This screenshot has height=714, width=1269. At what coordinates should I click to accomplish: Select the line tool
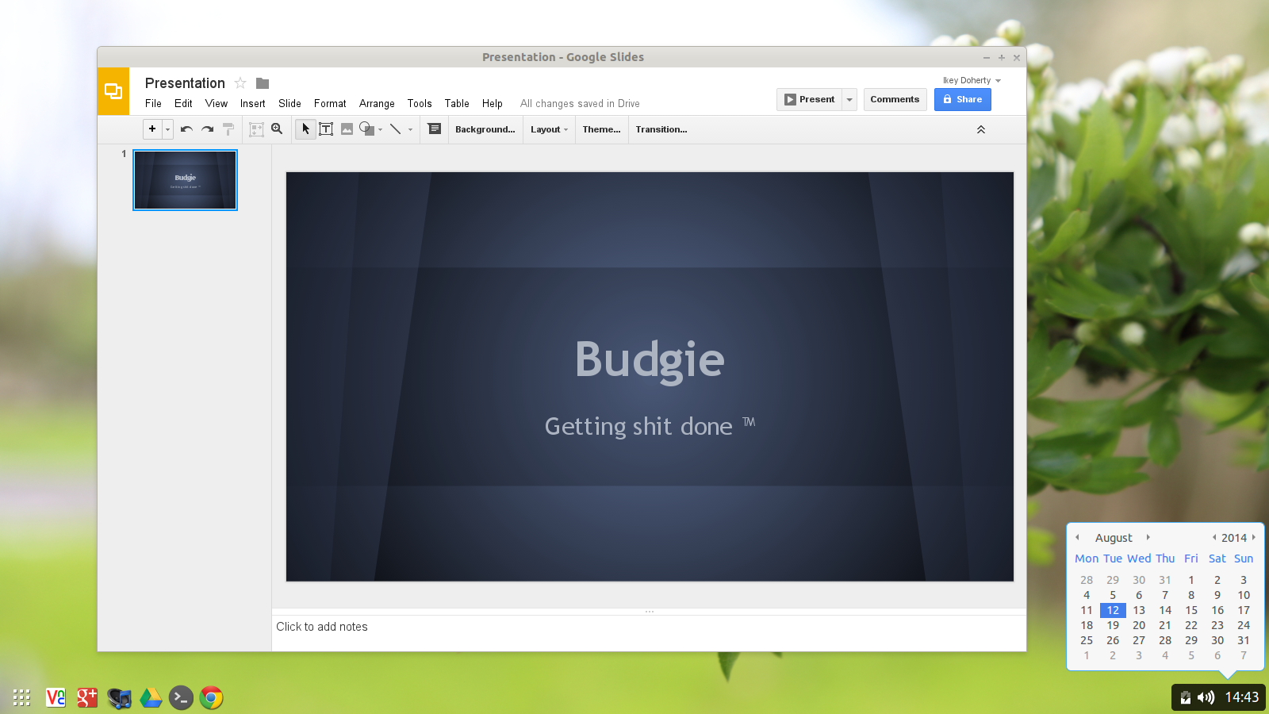point(395,129)
